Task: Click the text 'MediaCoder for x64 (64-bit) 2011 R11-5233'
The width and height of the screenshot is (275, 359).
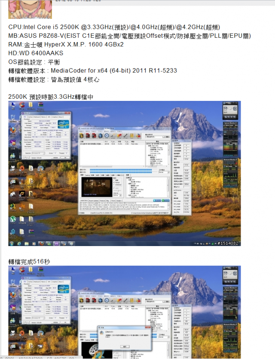Action: pyautogui.click(x=114, y=70)
